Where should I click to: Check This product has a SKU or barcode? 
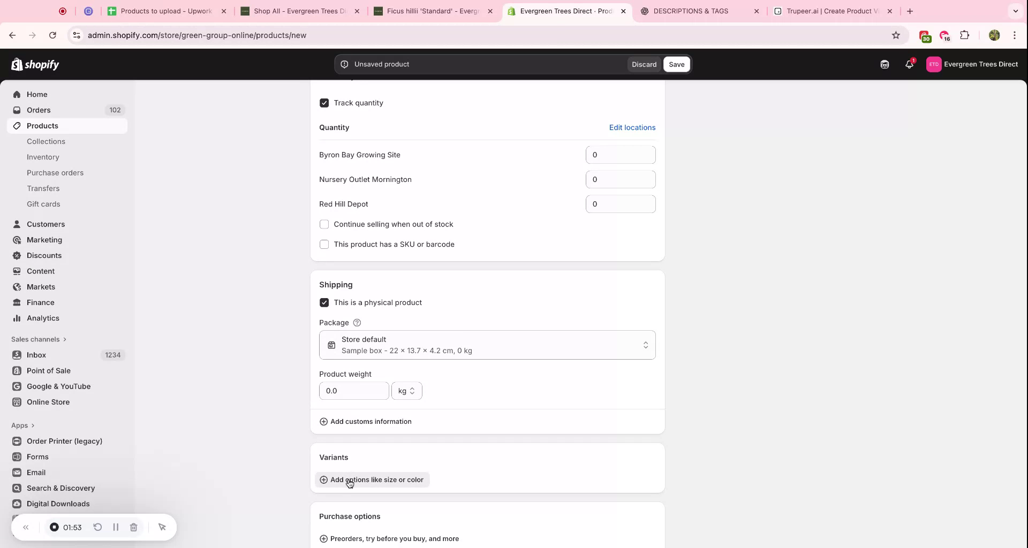click(324, 244)
